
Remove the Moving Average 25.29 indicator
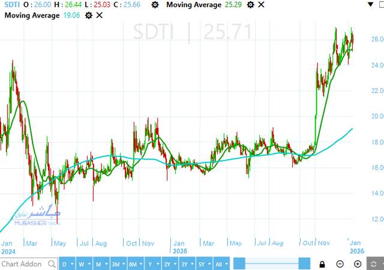pos(261,5)
